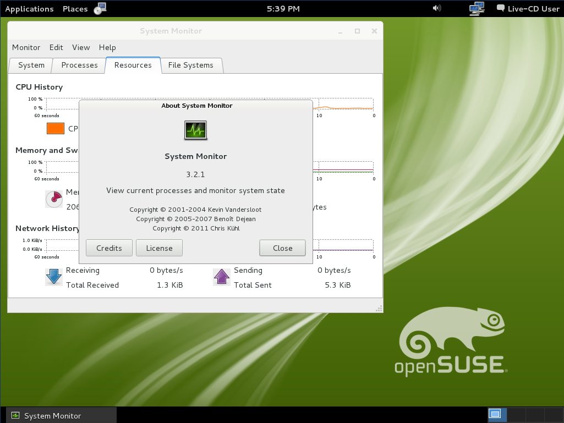
Task: Click the 'Receiving' label
Action: click(x=83, y=271)
